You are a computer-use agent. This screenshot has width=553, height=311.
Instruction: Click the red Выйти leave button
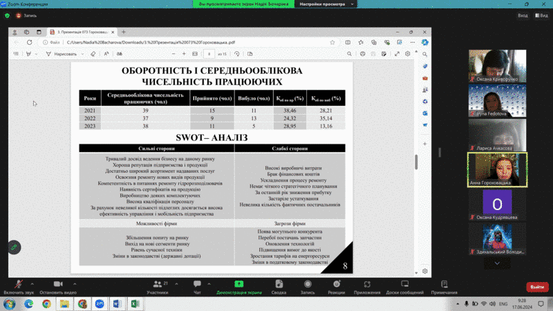(536, 286)
